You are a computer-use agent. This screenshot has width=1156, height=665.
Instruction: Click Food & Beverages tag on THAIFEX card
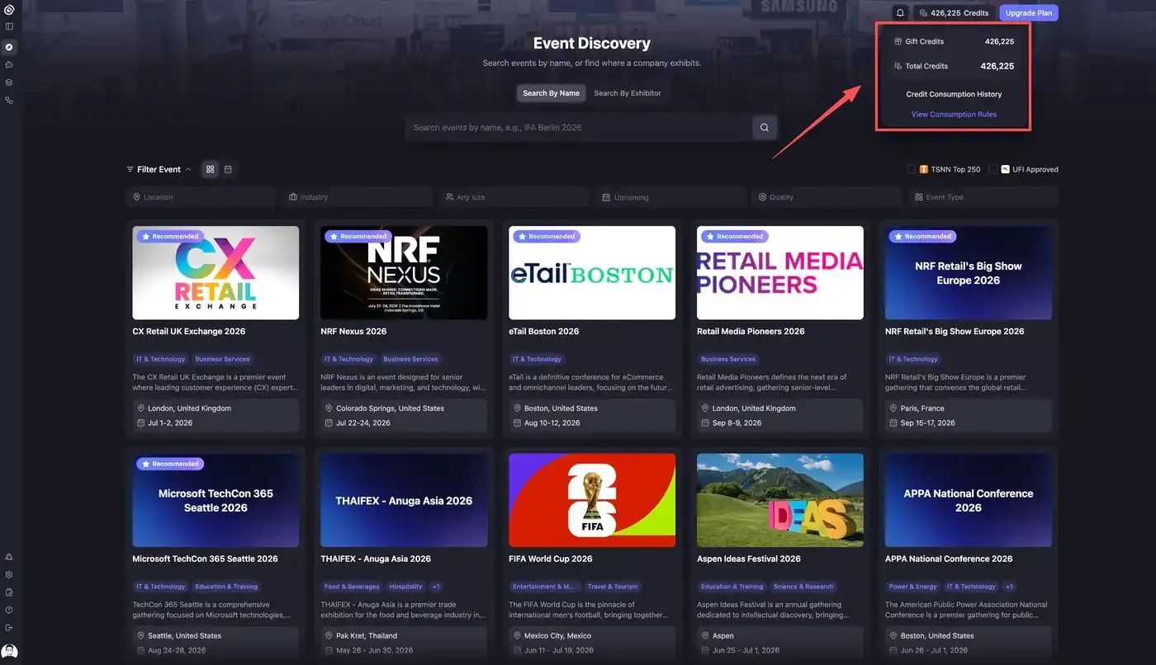(352, 587)
